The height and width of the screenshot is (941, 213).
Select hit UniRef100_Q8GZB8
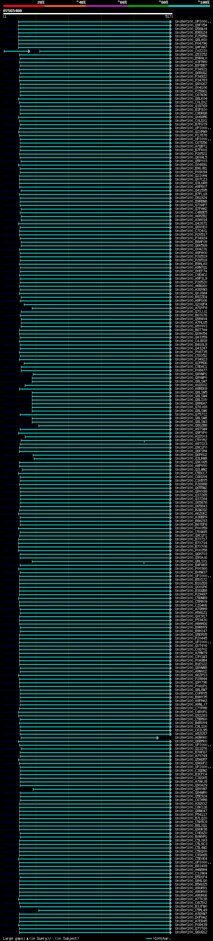[191, 426]
